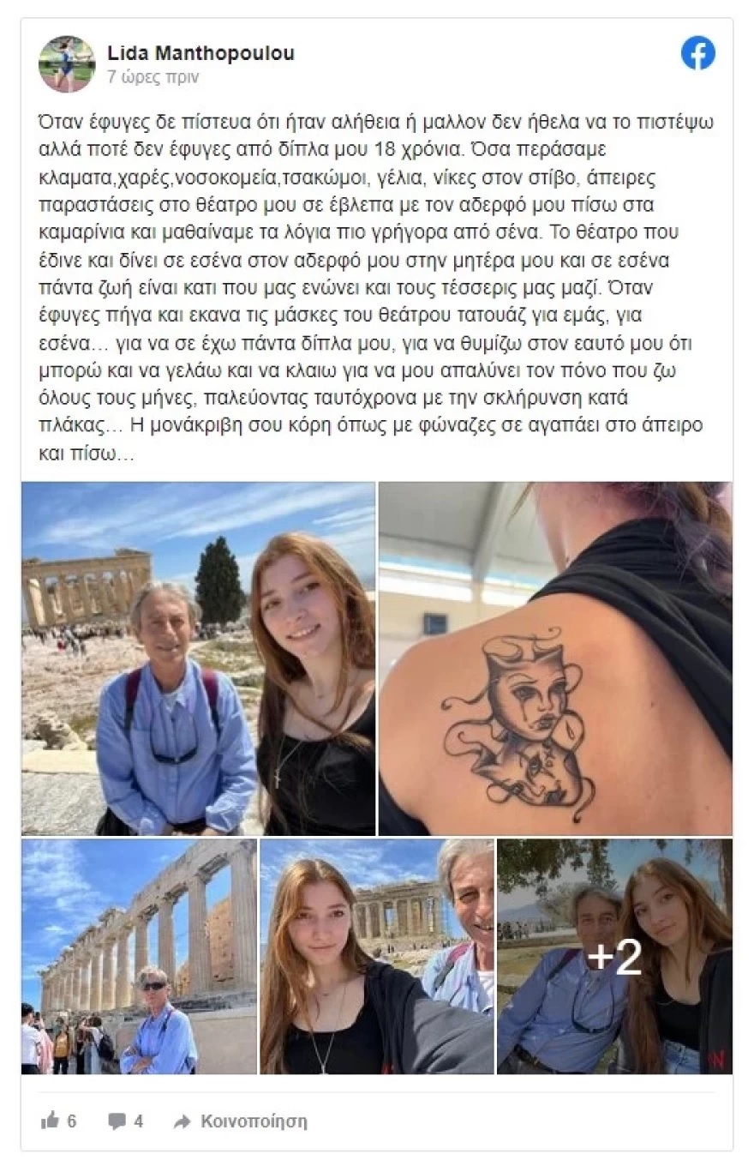Viewport: 754px width, 1166px height.
Task: Open photo of man standing beside Parthenon columns
Action: coord(139,956)
